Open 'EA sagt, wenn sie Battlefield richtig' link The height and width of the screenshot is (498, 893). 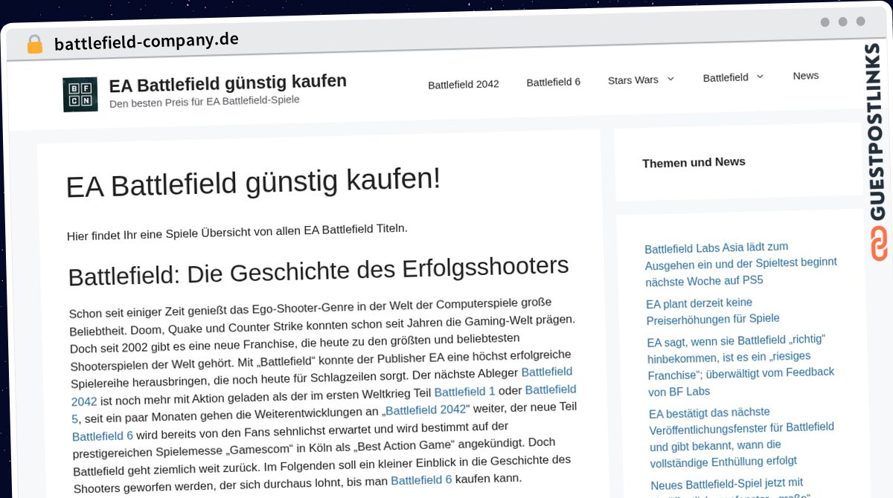[741, 365]
